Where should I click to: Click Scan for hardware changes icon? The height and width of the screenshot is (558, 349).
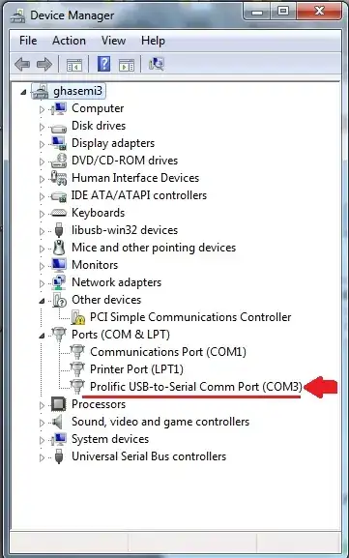[157, 64]
